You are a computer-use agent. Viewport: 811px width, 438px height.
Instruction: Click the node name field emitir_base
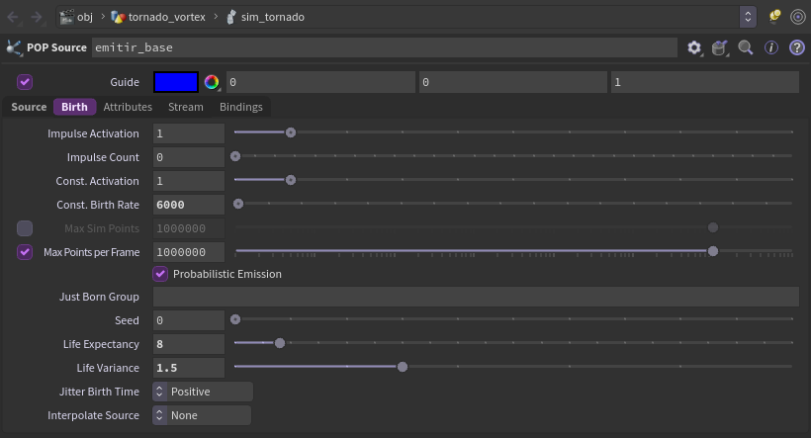point(385,47)
